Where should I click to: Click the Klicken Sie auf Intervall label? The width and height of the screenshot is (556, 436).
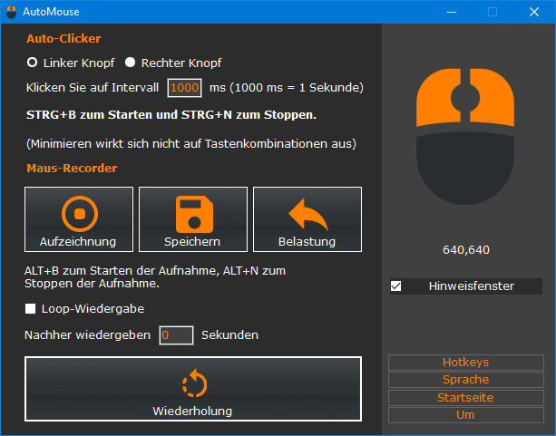[x=93, y=88]
